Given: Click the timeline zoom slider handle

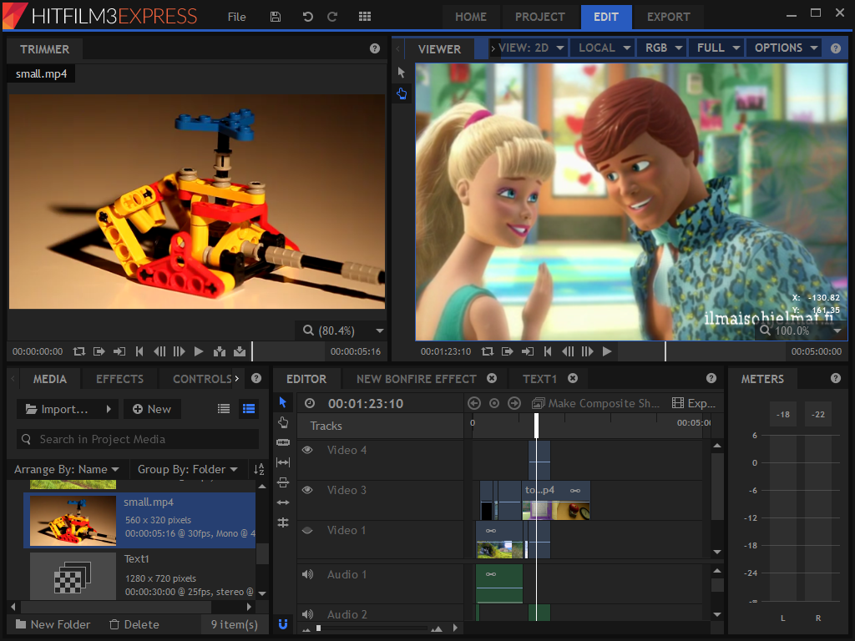Looking at the screenshot, I should [318, 628].
